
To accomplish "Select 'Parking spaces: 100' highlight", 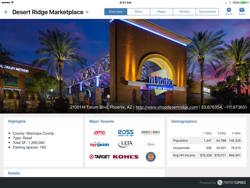I will tap(29, 147).
